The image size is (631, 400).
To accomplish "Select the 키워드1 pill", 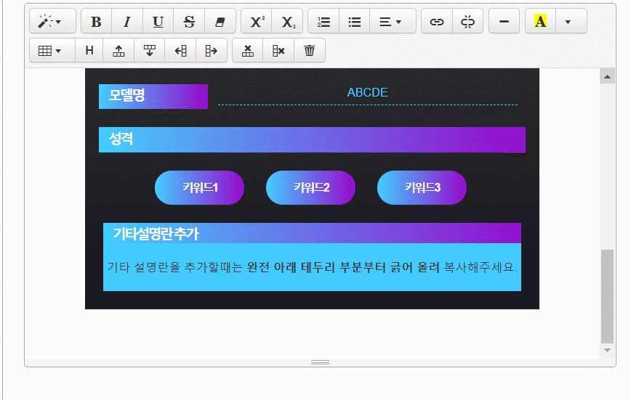I will (x=200, y=188).
